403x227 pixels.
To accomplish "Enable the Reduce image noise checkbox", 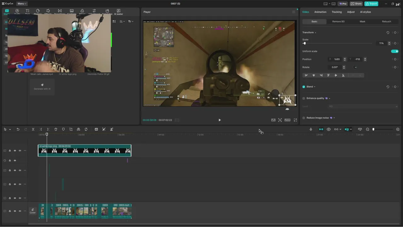I will 304,118.
